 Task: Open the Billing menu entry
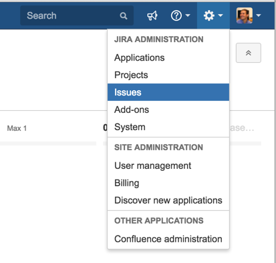[x=168, y=183]
